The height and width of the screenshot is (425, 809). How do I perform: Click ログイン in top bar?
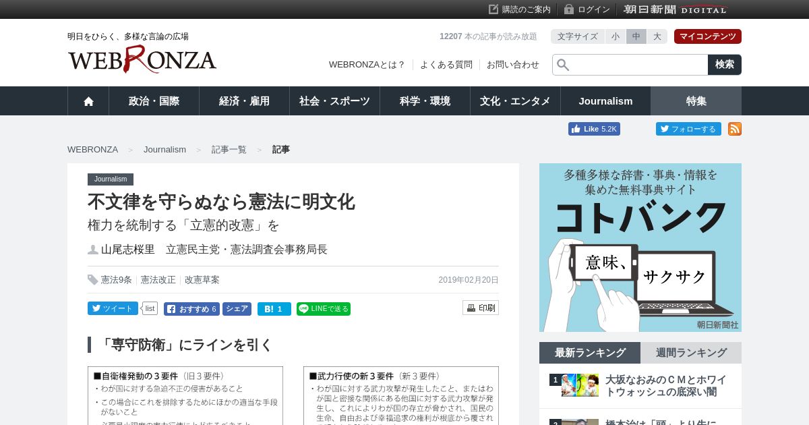[587, 9]
